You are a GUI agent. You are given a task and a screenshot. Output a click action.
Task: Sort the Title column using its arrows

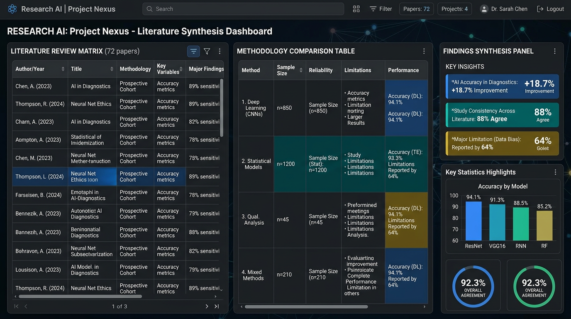[112, 69]
